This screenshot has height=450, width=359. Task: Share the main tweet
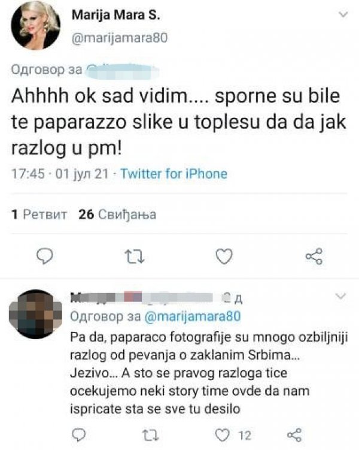click(x=314, y=257)
